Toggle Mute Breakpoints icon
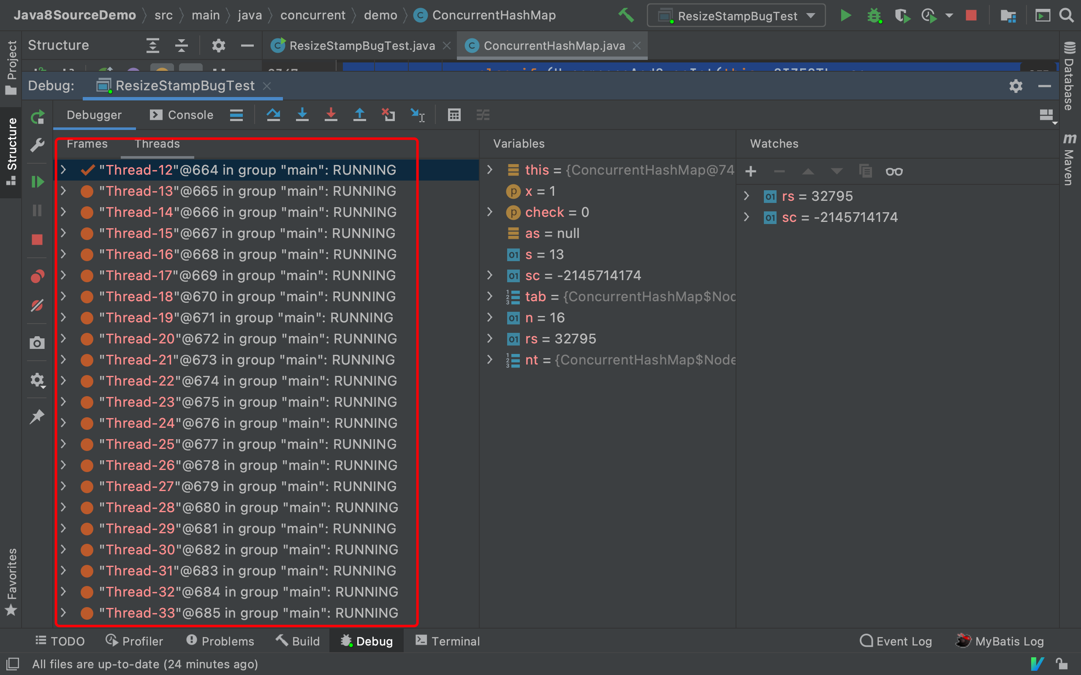 tap(38, 305)
